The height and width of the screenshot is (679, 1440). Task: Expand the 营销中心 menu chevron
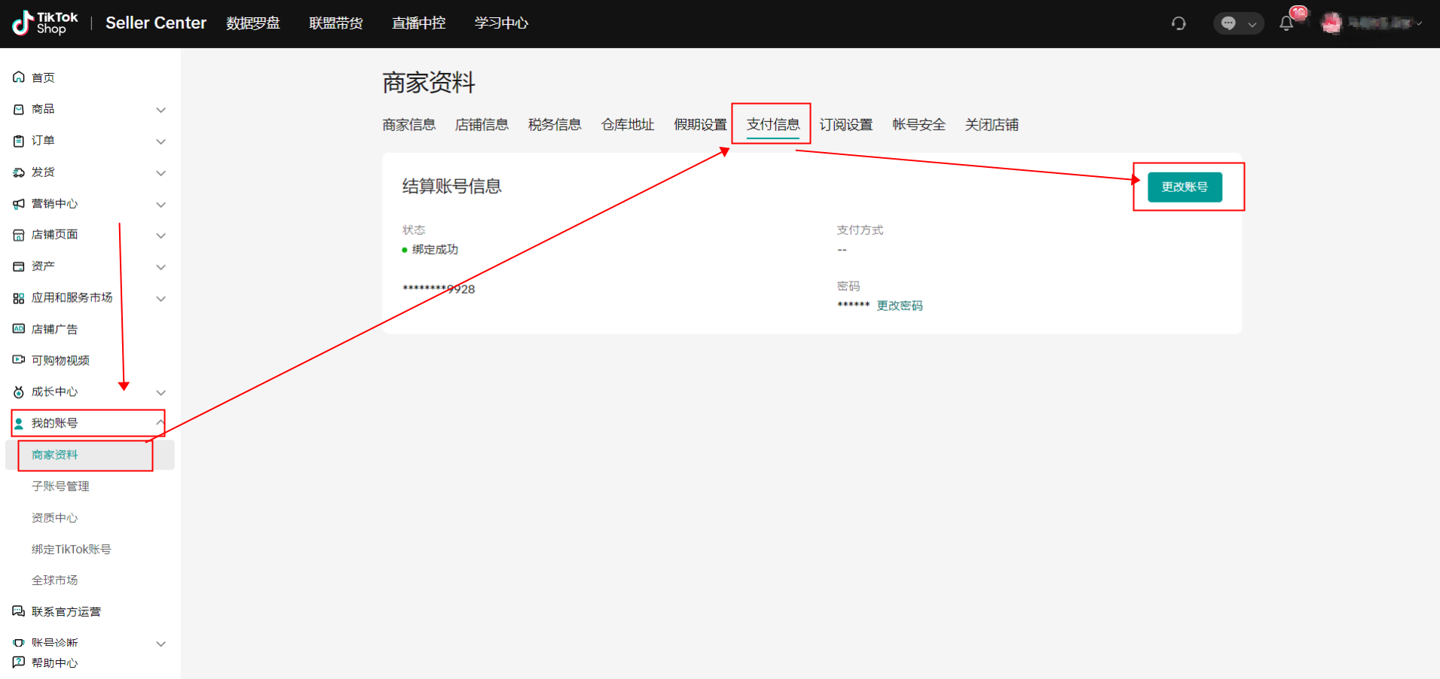pyautogui.click(x=161, y=205)
